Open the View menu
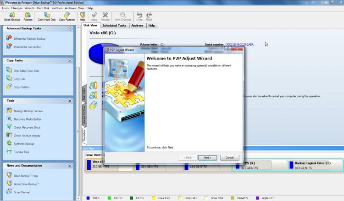 tap(81, 8)
